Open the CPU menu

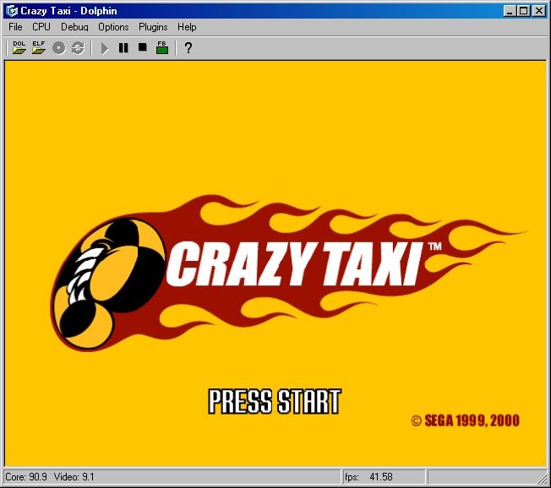41,27
